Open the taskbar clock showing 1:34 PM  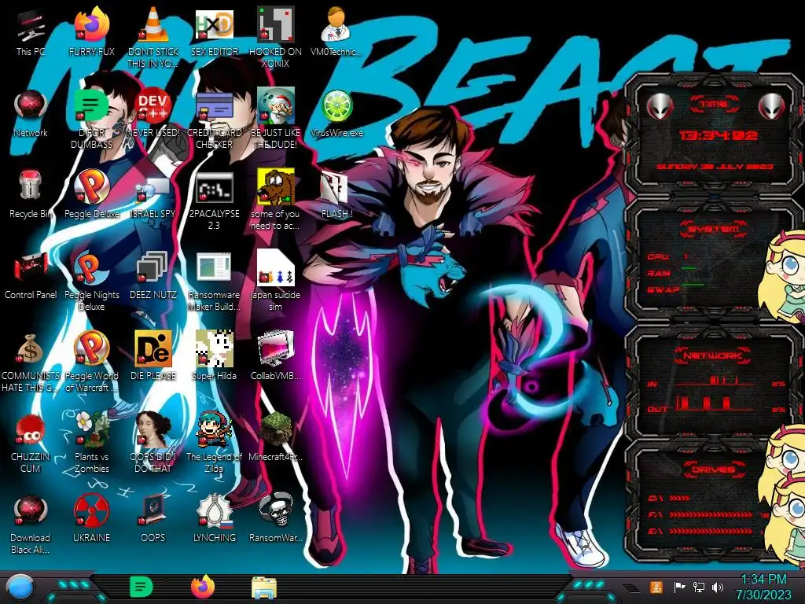click(764, 587)
